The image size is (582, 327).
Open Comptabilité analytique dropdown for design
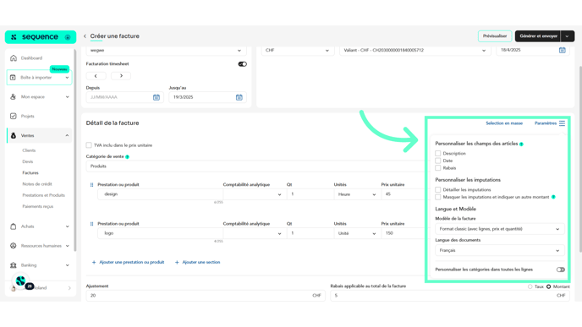pos(255,194)
